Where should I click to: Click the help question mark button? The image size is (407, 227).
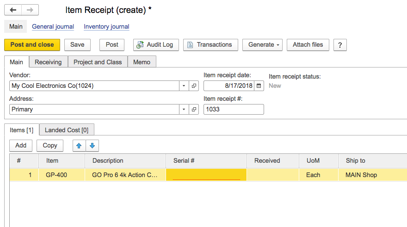(340, 45)
